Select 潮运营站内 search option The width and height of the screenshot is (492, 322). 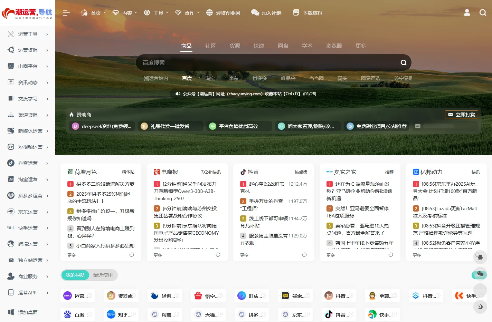point(156,78)
